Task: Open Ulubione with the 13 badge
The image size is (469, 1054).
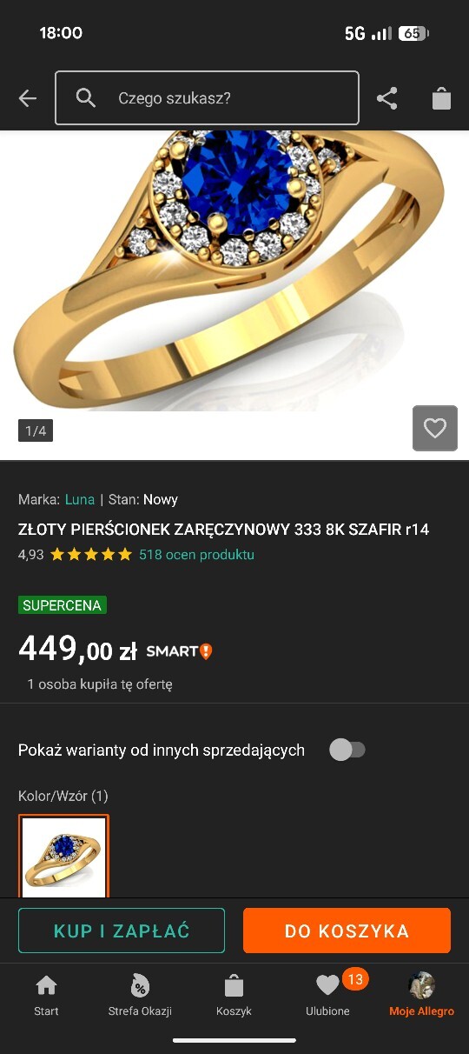Action: point(328,996)
